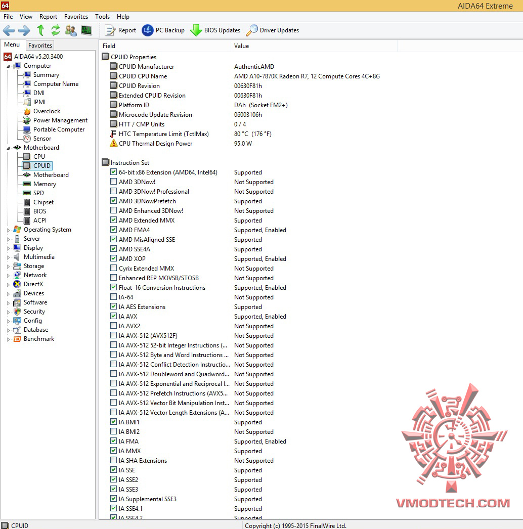Expand the Display tree node
The width and height of the screenshot is (523, 529).
pyautogui.click(x=8, y=248)
